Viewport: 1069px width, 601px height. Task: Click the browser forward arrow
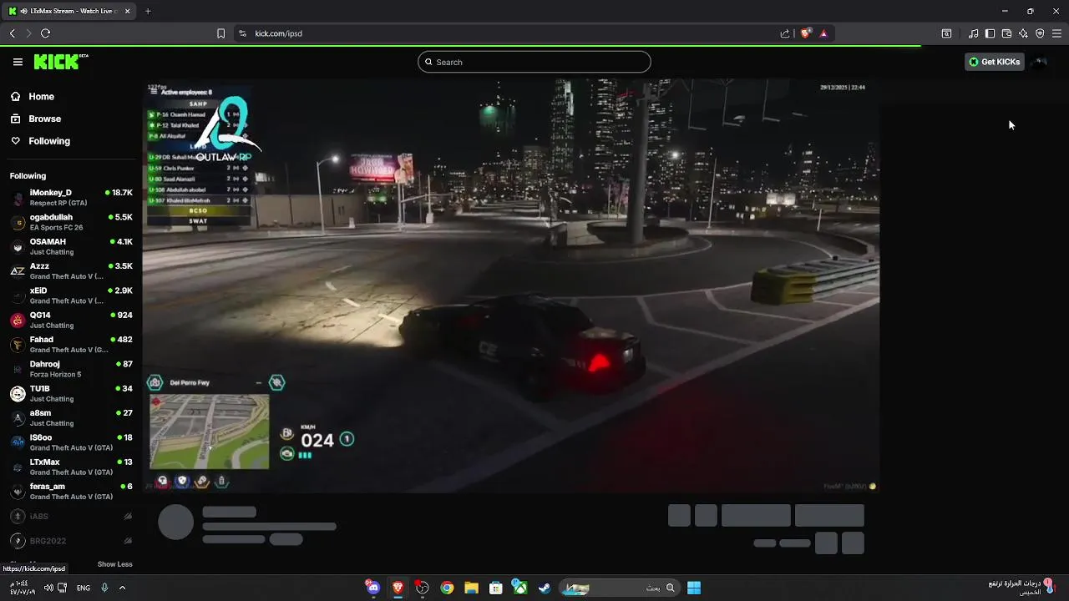point(28,33)
